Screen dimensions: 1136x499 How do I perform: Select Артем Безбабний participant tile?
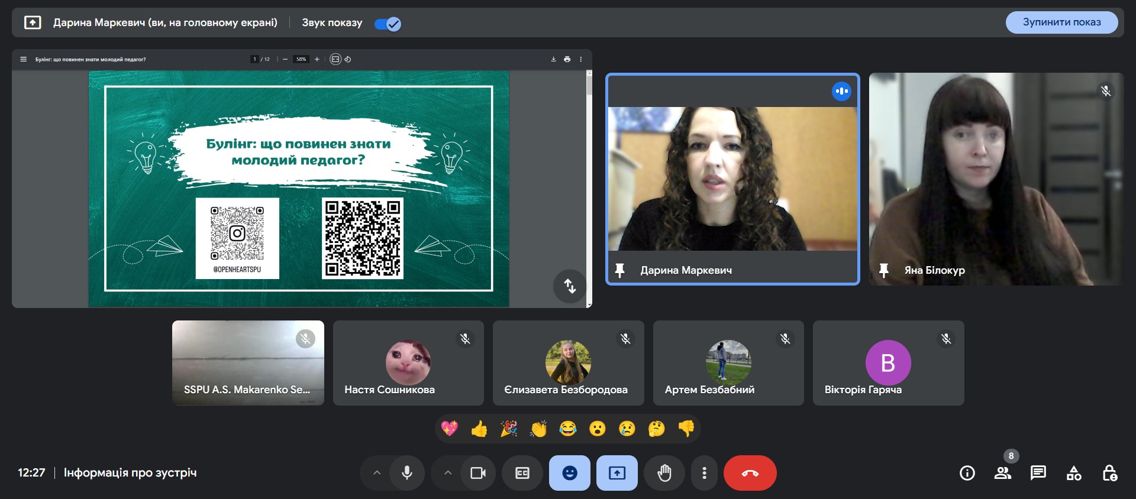(728, 362)
